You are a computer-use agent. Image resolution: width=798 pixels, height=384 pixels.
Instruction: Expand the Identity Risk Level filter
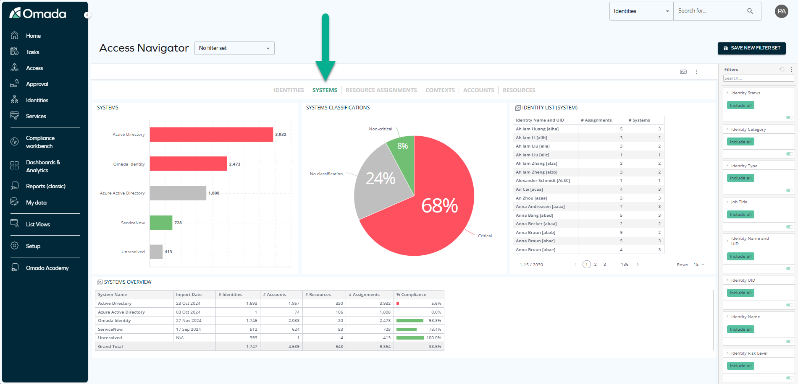coord(727,353)
